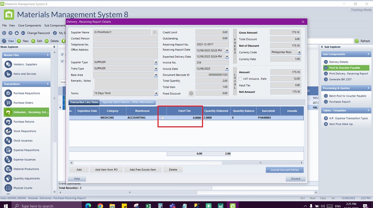
Task: Open the Core Components menu
Action: pos(30,25)
